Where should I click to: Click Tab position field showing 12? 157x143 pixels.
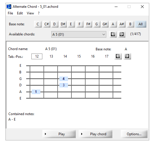pyautogui.click(x=37, y=56)
